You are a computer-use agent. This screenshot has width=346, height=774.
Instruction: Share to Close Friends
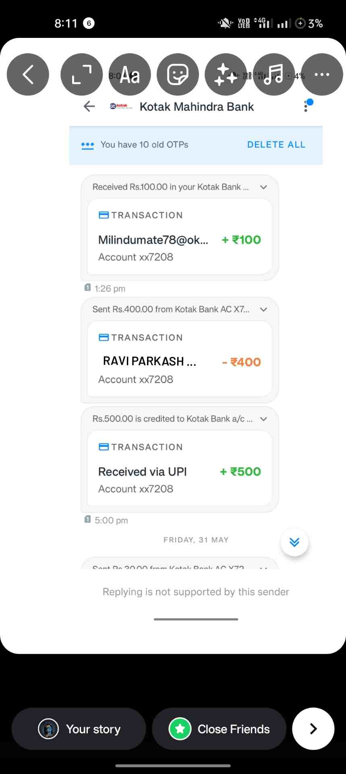[x=219, y=729]
